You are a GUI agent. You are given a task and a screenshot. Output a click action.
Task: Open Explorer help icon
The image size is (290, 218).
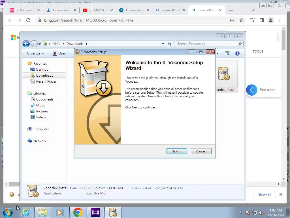[237, 53]
